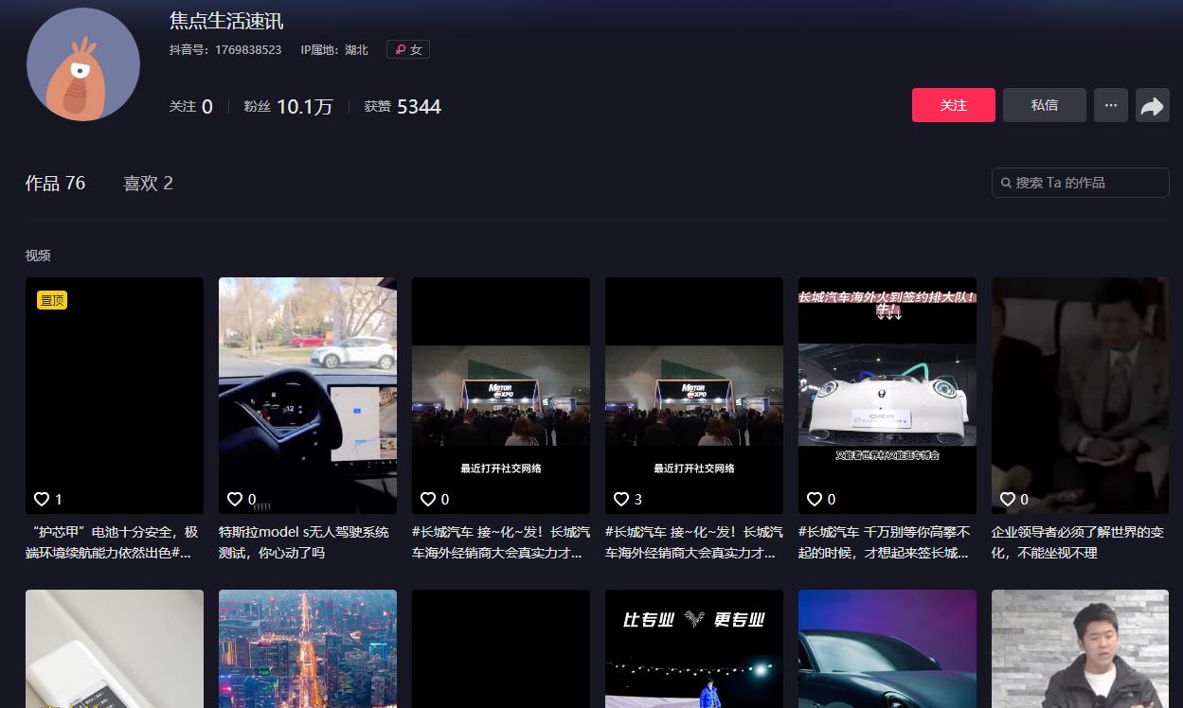Open the dark sports car video thumbnail
The image size is (1183, 708).
[x=887, y=649]
